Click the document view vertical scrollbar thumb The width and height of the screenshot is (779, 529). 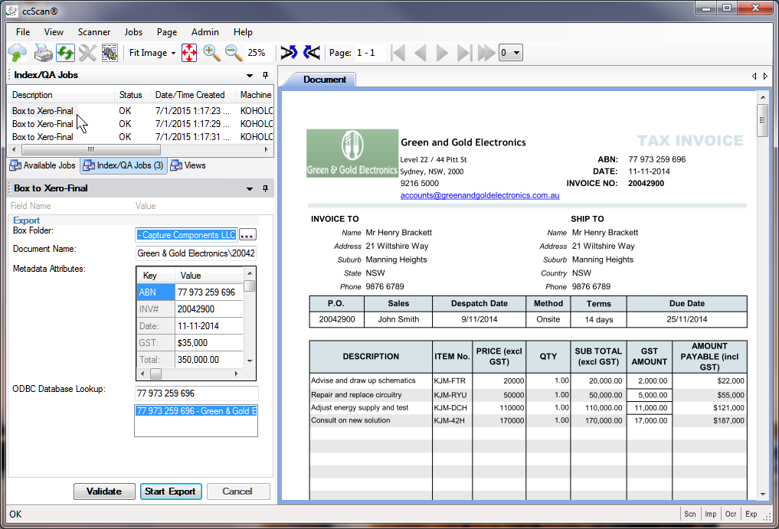point(763,120)
